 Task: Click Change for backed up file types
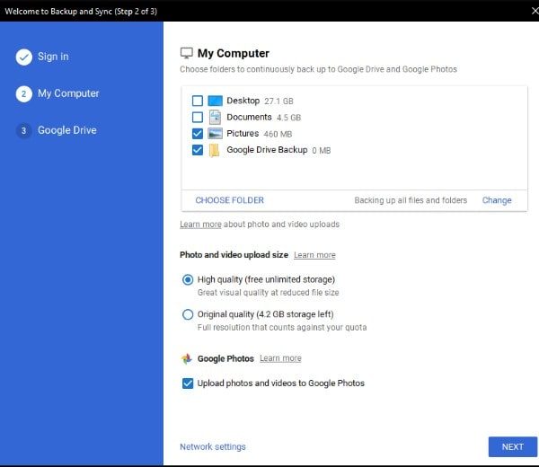point(497,200)
